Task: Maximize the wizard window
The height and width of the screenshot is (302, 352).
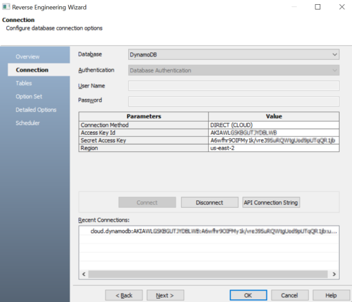Action: click(x=318, y=7)
